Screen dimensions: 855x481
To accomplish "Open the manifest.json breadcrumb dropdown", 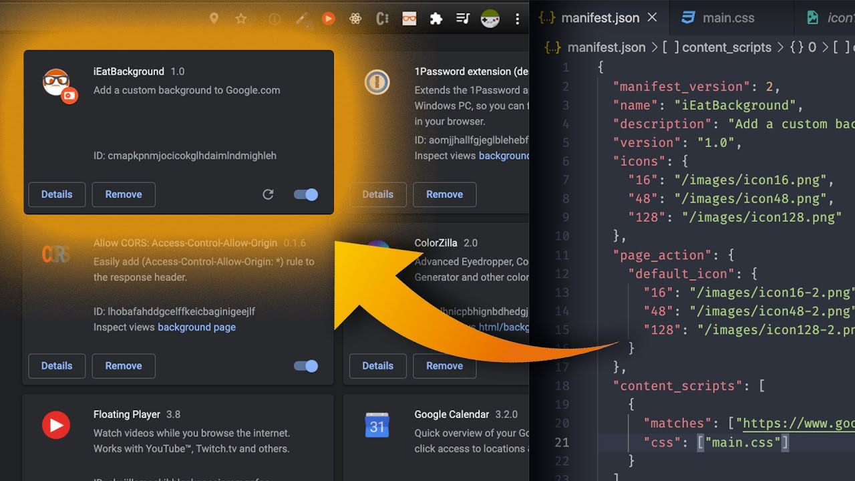I will [607, 47].
